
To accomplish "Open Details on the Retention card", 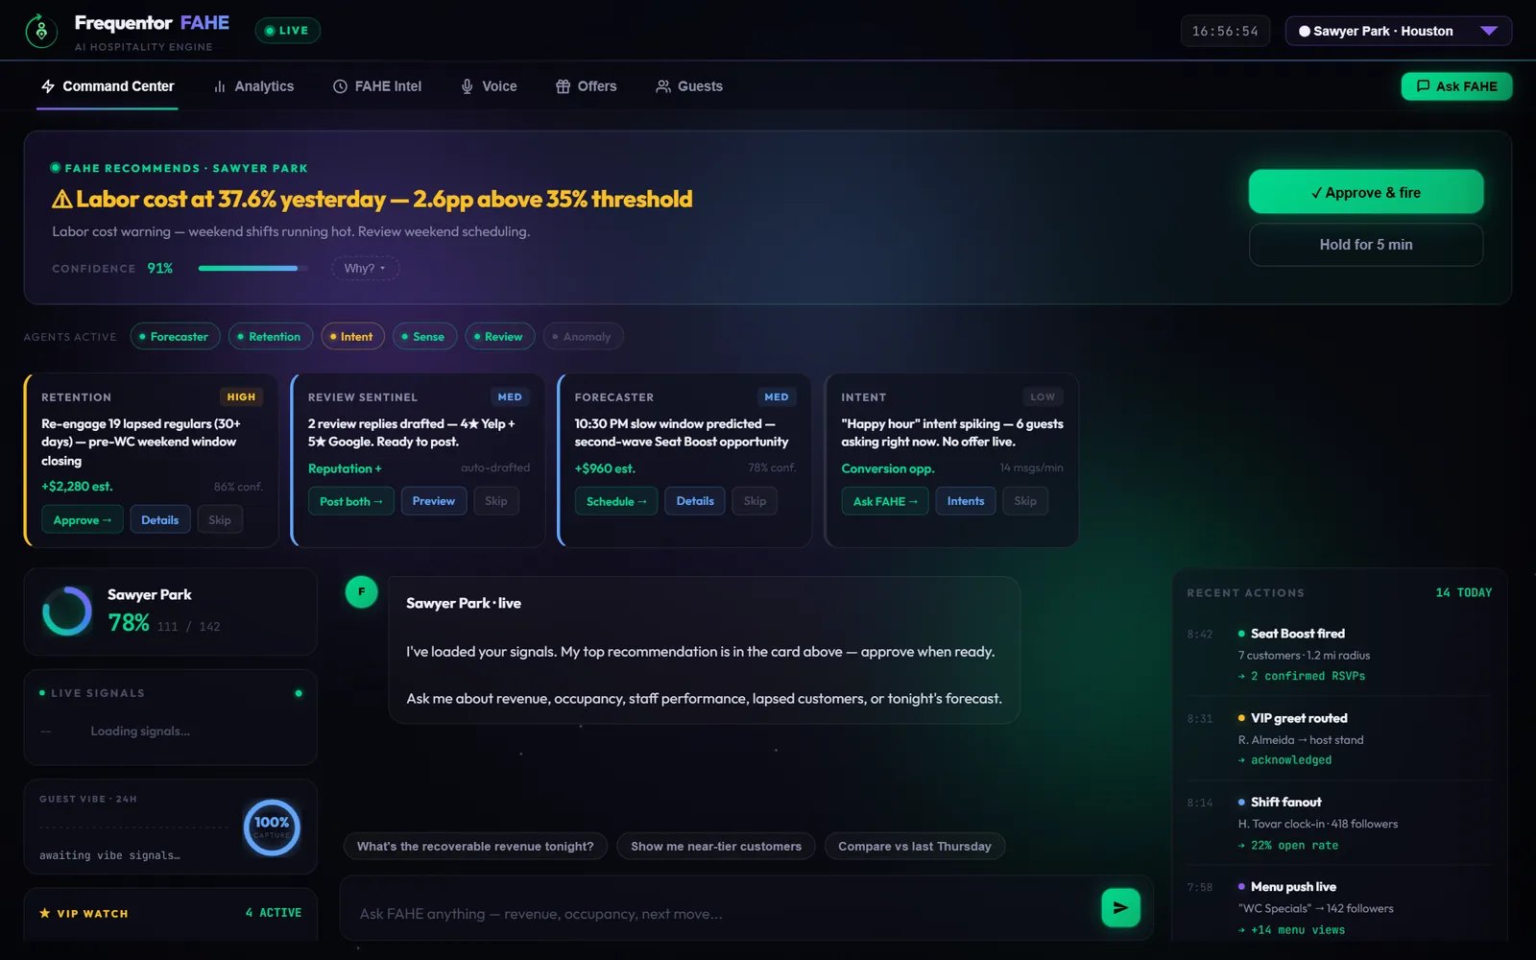I will point(160,520).
